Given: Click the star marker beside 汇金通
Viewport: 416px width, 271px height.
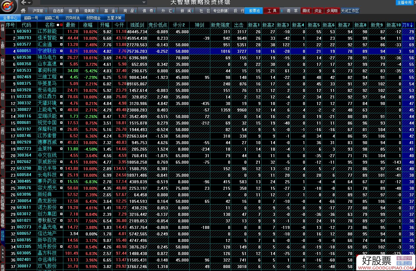Looking at the screenshot, I should (x=61, y=44).
